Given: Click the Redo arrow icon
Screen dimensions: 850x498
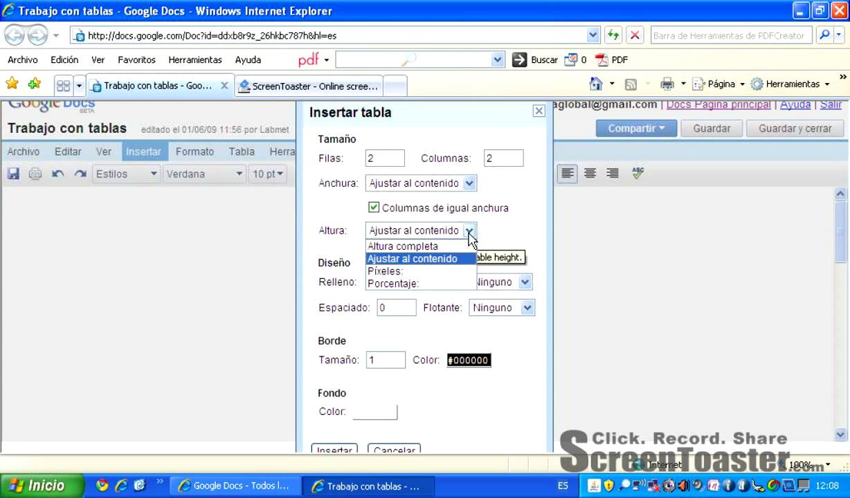Looking at the screenshot, I should (80, 174).
